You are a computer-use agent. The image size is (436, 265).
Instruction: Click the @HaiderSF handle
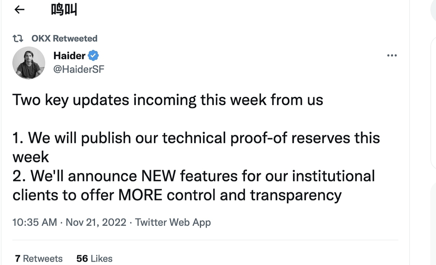[x=79, y=69]
